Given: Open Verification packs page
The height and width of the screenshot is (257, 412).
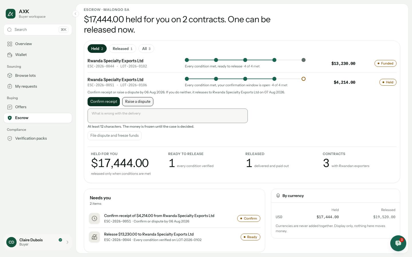Looking at the screenshot, I should coord(38,138).
